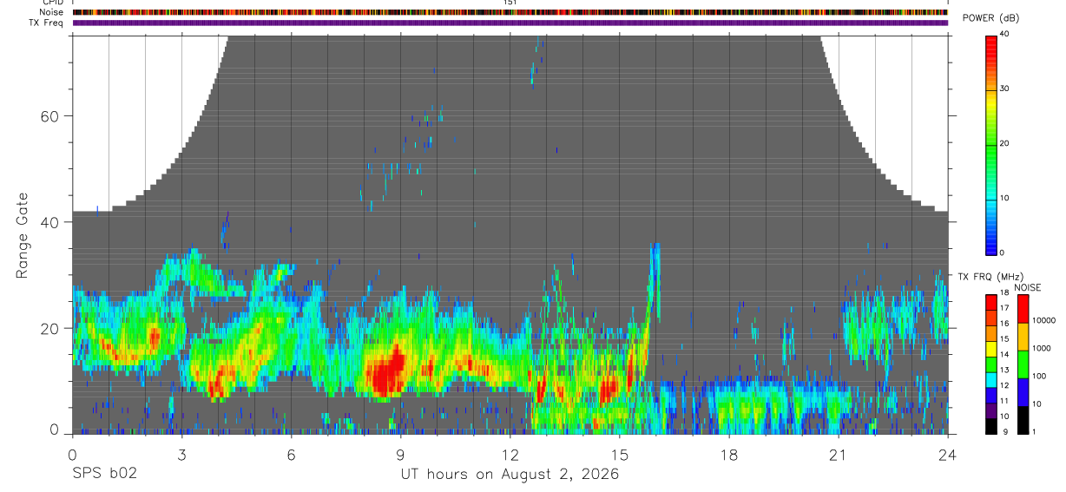Click the purple TX Freq strip
1066x492 pixels.
point(510,23)
